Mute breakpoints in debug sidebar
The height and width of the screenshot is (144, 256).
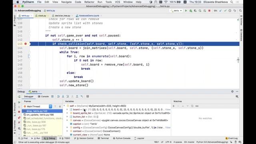(x=19, y=122)
